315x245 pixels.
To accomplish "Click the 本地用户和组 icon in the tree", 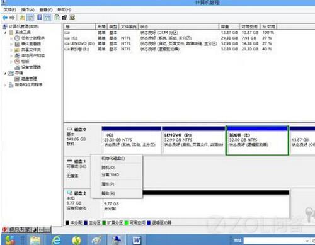I will click(x=17, y=55).
